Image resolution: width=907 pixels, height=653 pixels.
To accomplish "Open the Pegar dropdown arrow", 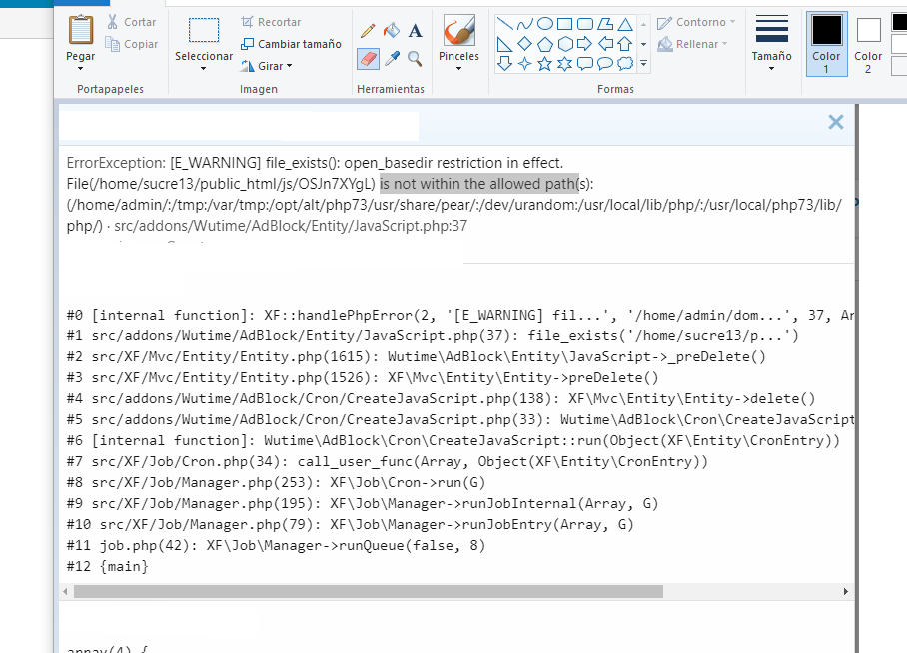I will (x=81, y=69).
